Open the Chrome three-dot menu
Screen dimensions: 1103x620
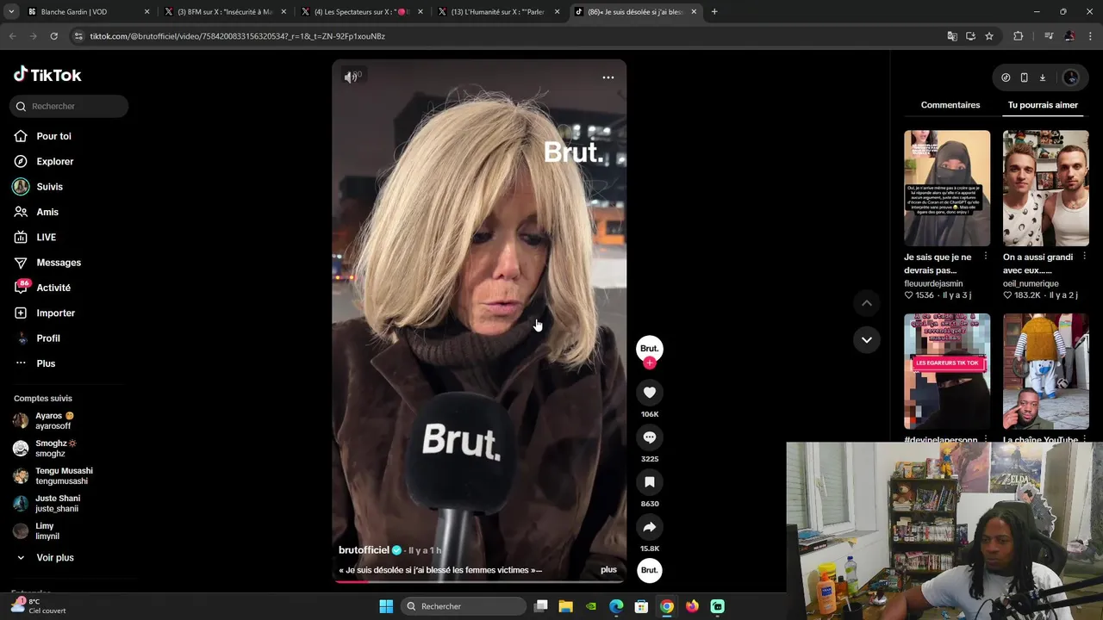click(x=1089, y=36)
